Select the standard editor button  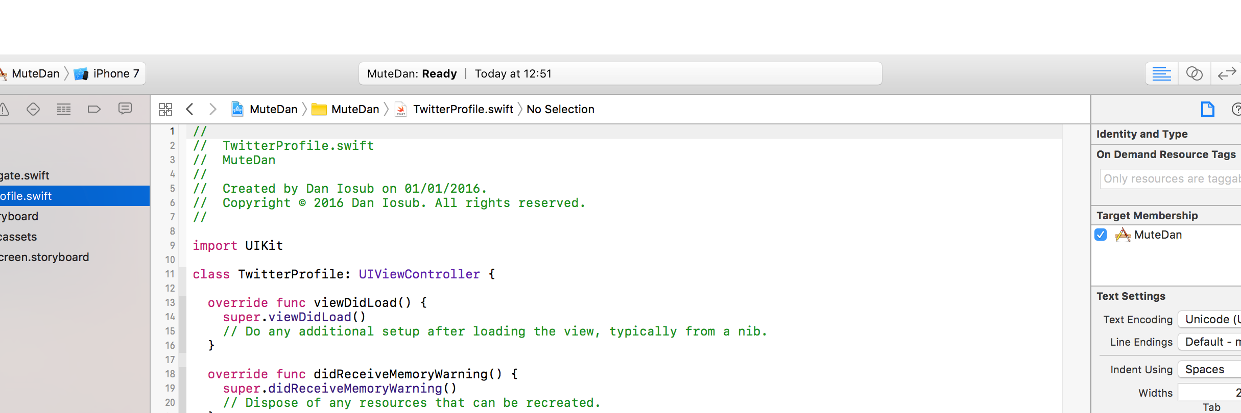click(x=1161, y=74)
